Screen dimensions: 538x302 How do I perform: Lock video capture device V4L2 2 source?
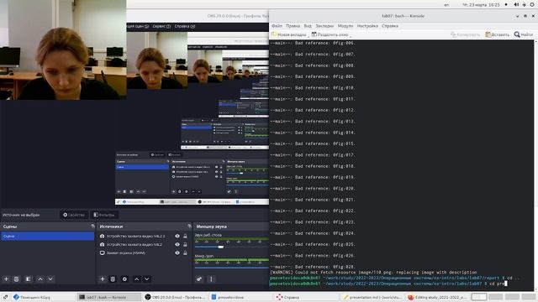[185, 237]
